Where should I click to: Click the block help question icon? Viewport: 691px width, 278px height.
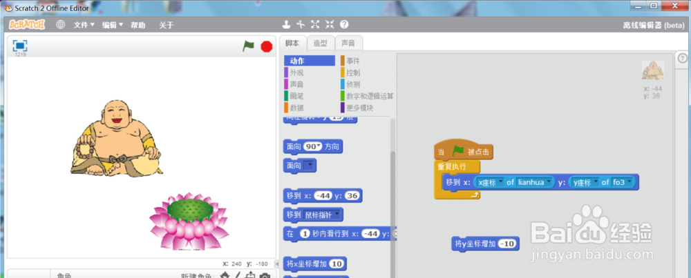tap(344, 25)
